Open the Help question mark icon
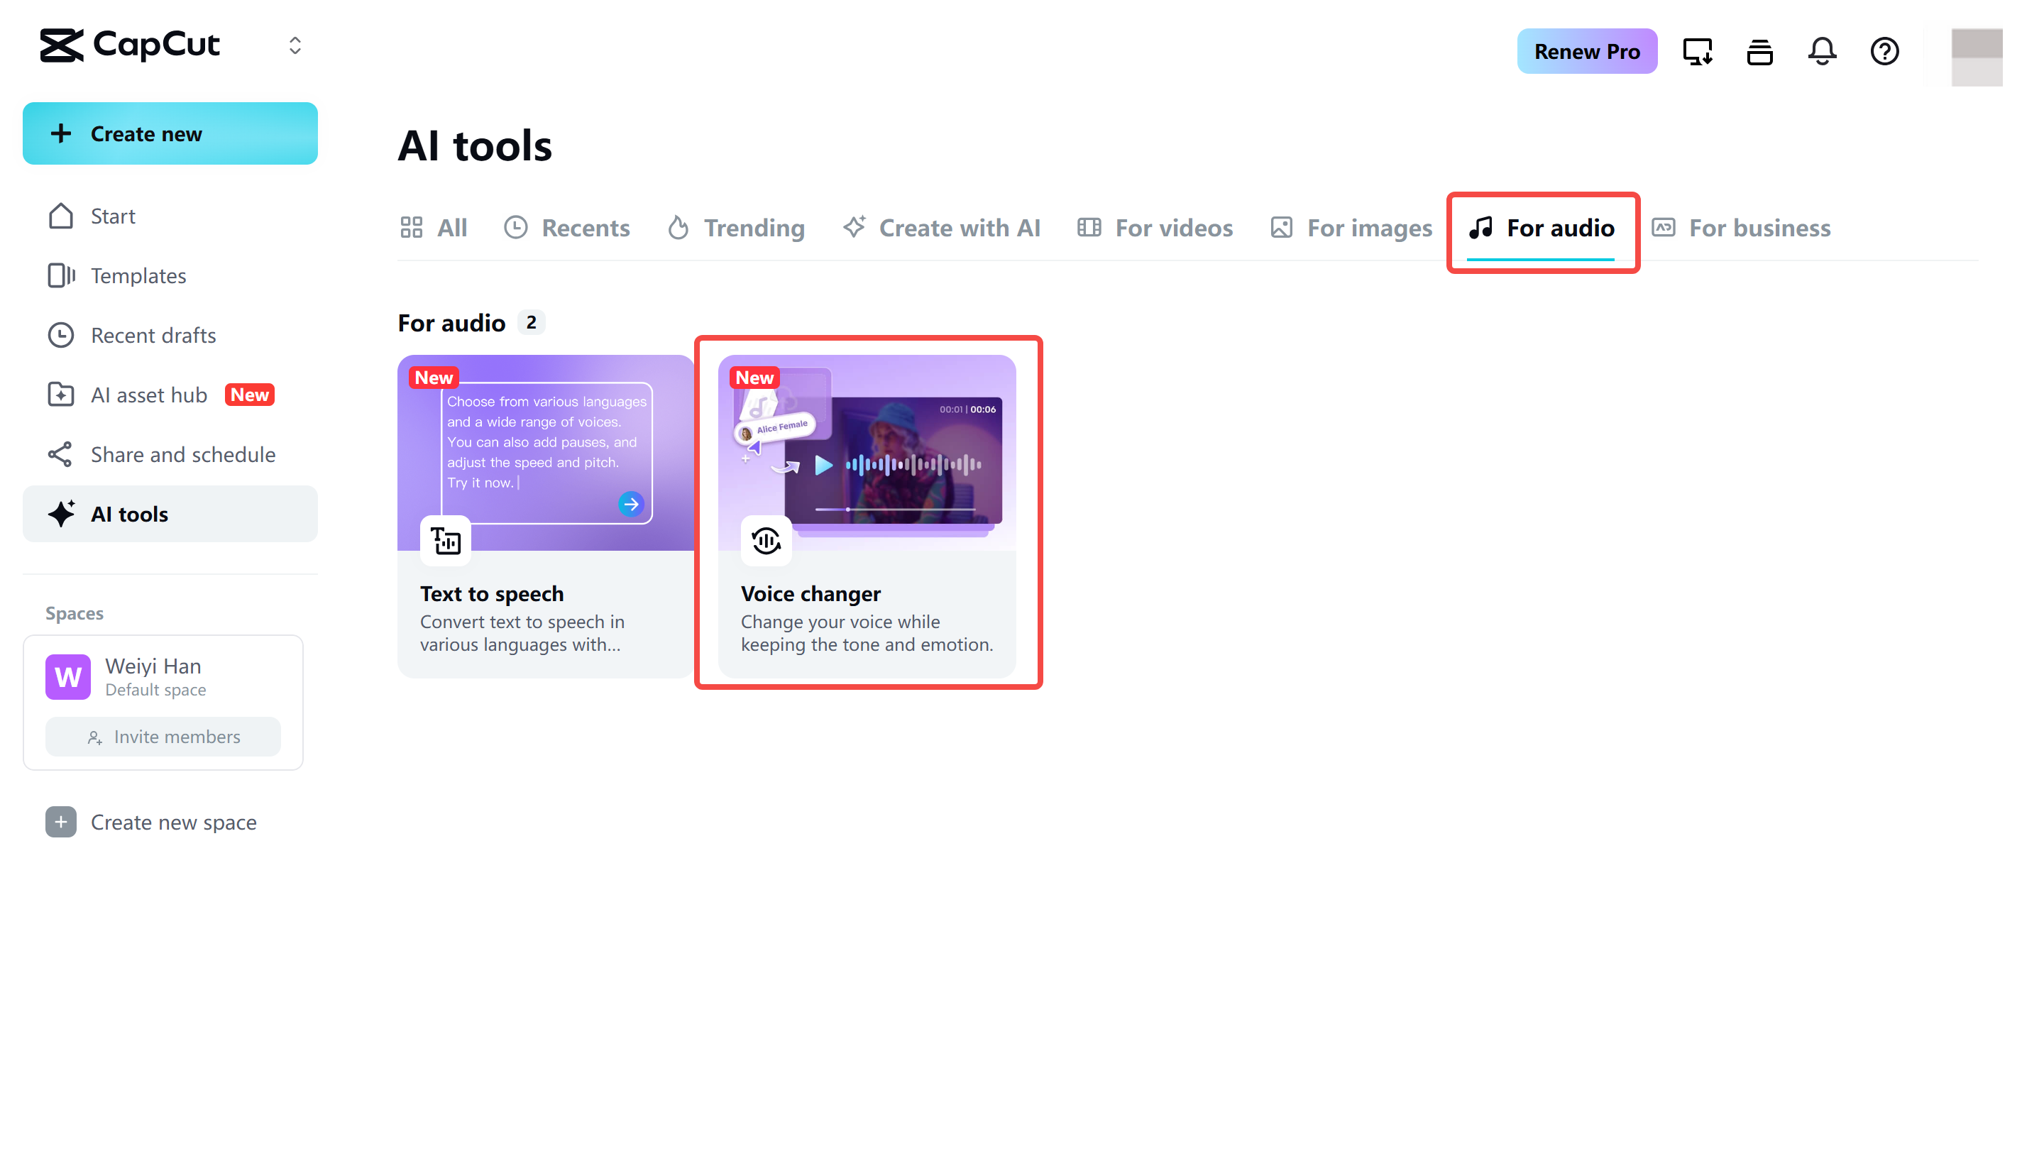This screenshot has width=2044, height=1171. (1884, 50)
